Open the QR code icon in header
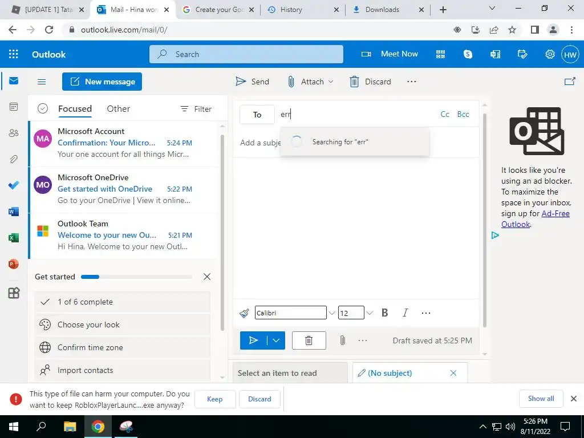 click(x=441, y=54)
